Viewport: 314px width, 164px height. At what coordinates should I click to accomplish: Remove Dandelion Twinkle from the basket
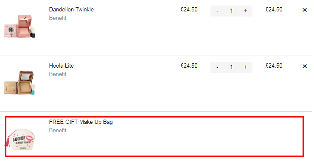pos(305,10)
